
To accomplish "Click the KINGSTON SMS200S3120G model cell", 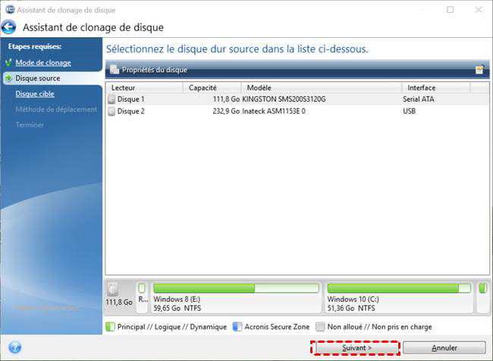I will (x=284, y=99).
